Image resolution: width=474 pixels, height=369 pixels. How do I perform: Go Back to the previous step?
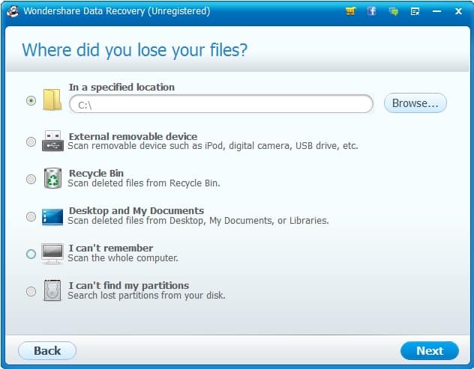(47, 350)
